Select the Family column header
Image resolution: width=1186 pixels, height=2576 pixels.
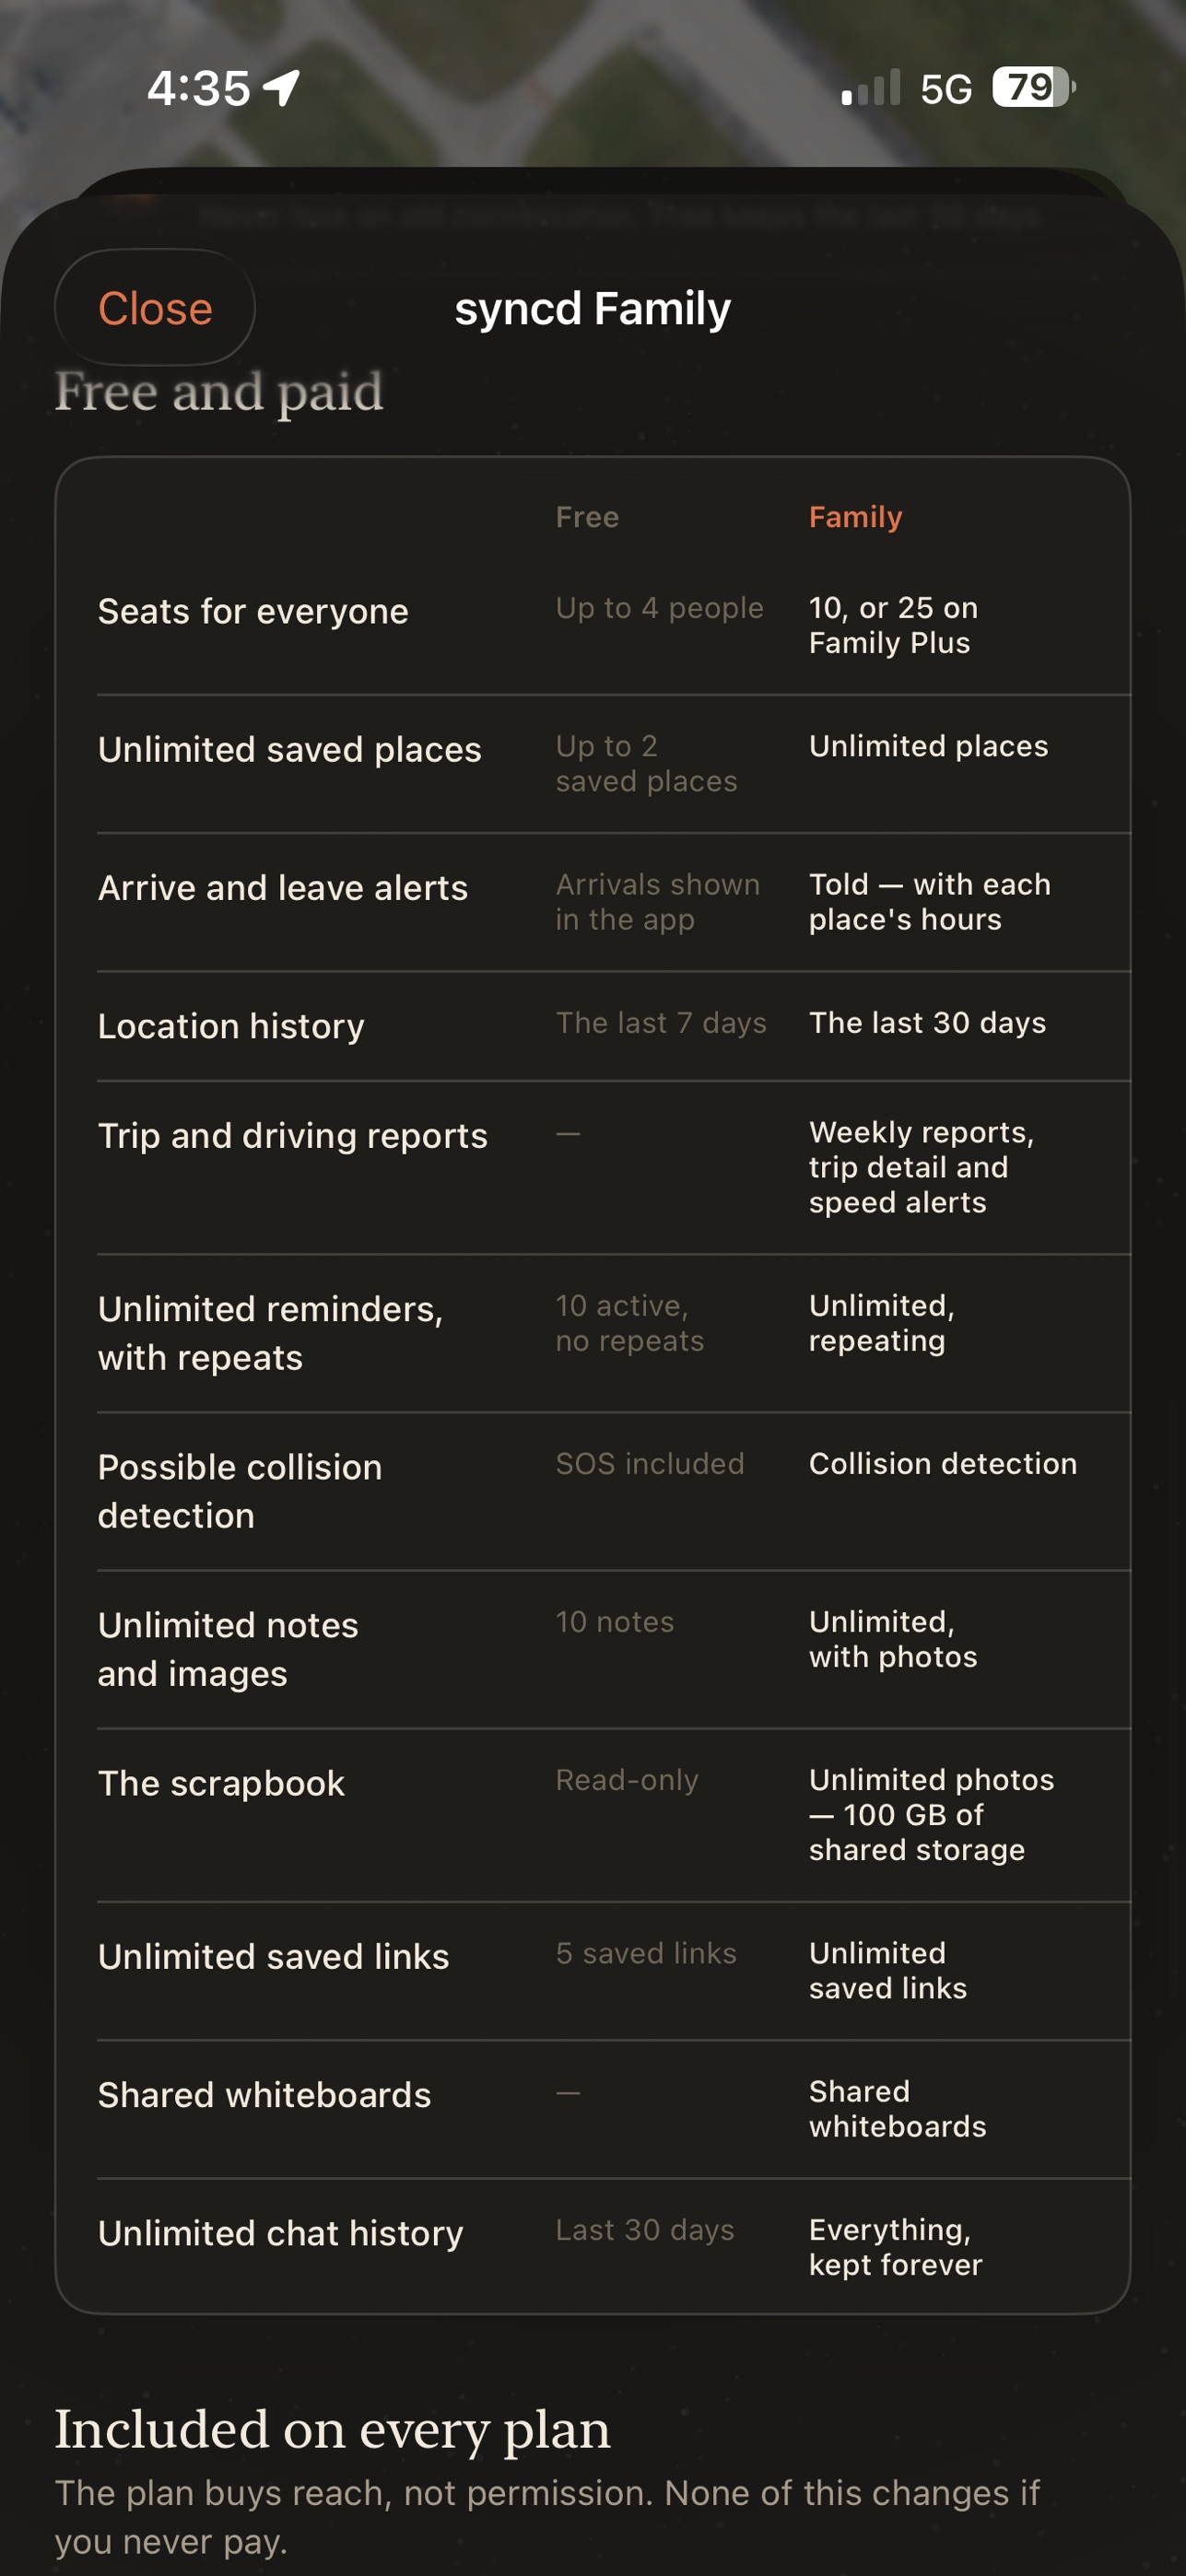point(855,517)
